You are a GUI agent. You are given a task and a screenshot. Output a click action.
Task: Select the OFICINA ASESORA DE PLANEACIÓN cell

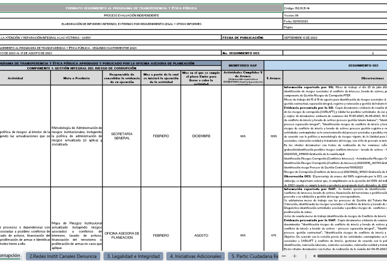pyautogui.click(x=122, y=235)
